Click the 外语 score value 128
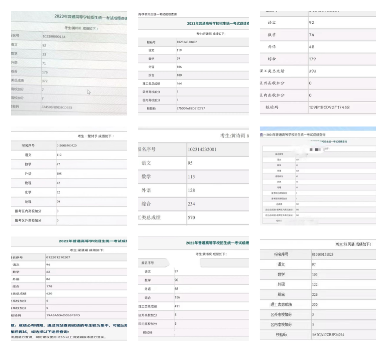Image resolution: width=387 pixels, height=352 pixels. [x=191, y=190]
